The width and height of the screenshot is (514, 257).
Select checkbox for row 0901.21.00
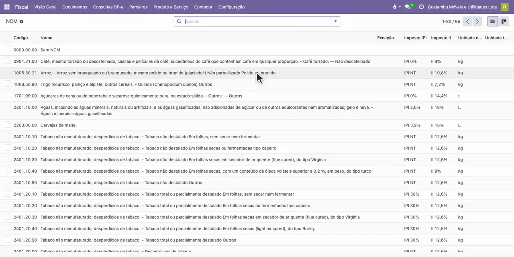8,61
